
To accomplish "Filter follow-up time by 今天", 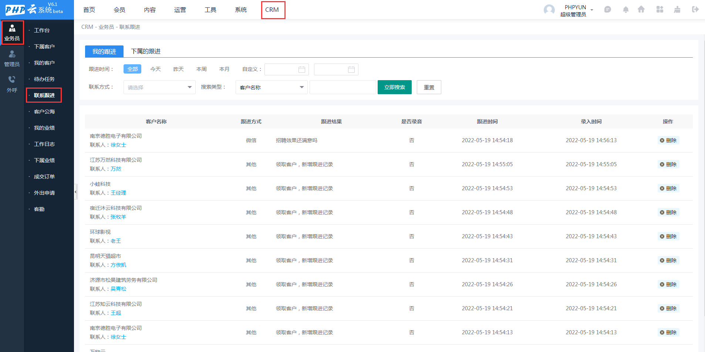I will (155, 69).
